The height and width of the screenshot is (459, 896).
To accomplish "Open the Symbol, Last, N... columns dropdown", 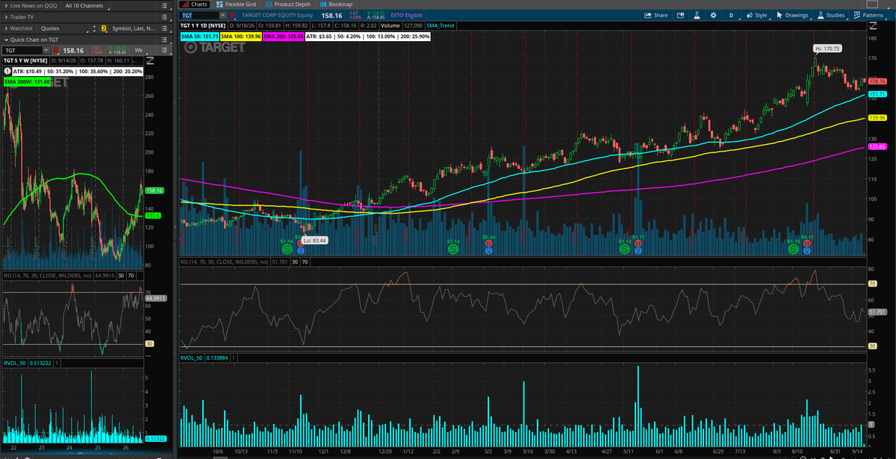I will click(x=133, y=28).
